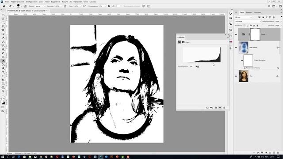The width and height of the screenshot is (283, 159).
Task: Open the layer Opacity dropdown
Action: [281, 22]
